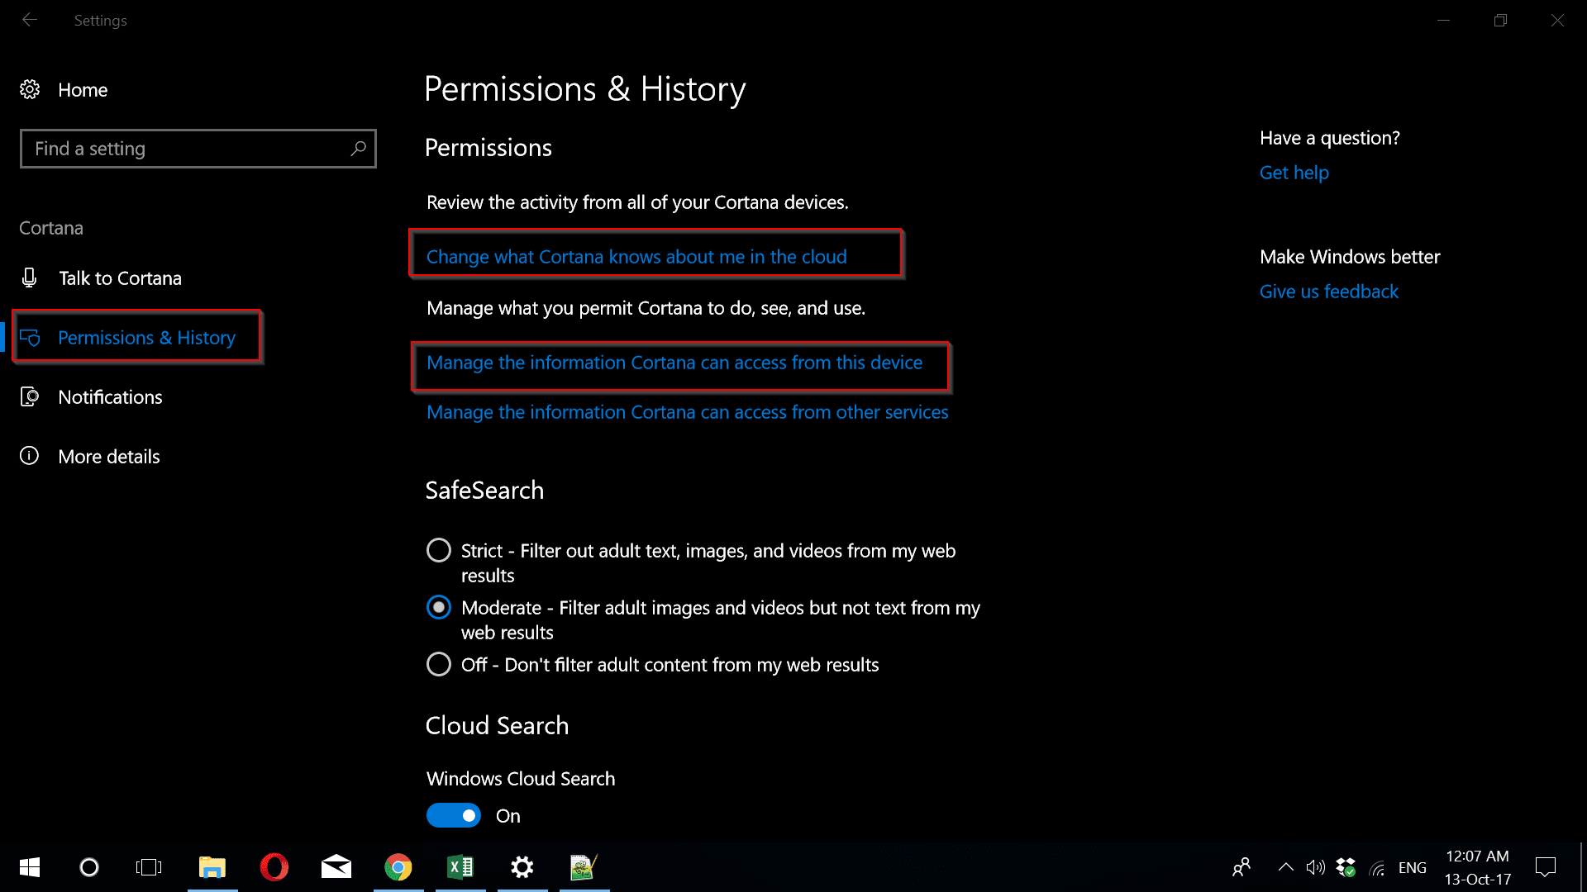Toggle Windows Cloud Search switch
The image size is (1587, 892).
[x=454, y=815]
